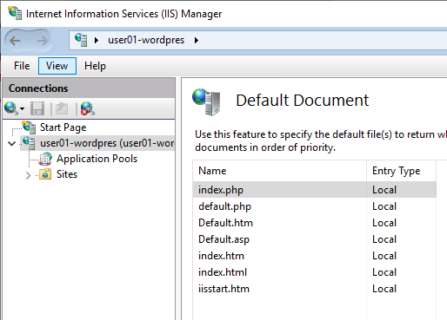Image resolution: width=447 pixels, height=320 pixels.
Task: Open the File menu
Action: coord(22,66)
